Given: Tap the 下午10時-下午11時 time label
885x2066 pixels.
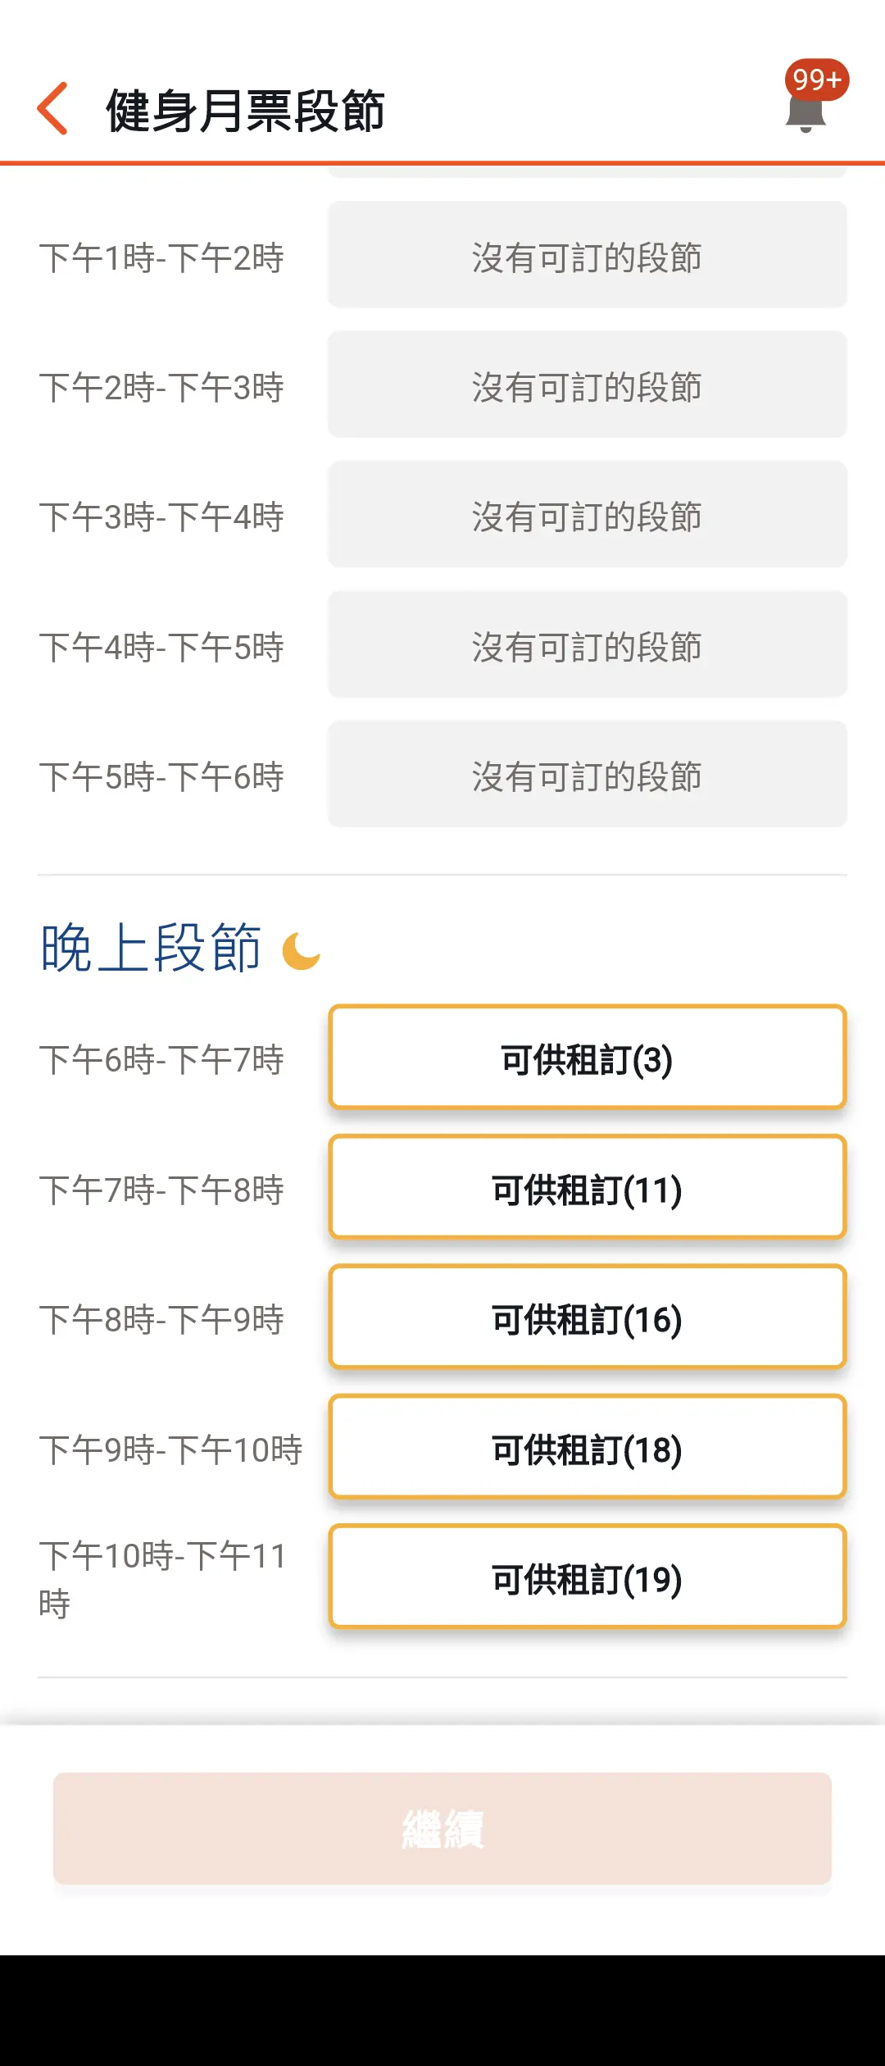Looking at the screenshot, I should (x=162, y=1579).
